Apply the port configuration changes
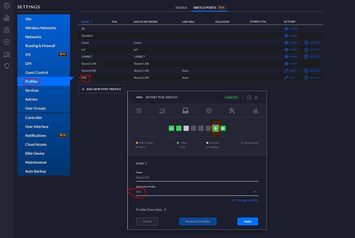Image resolution: width=355 pixels, height=238 pixels. pos(248,221)
